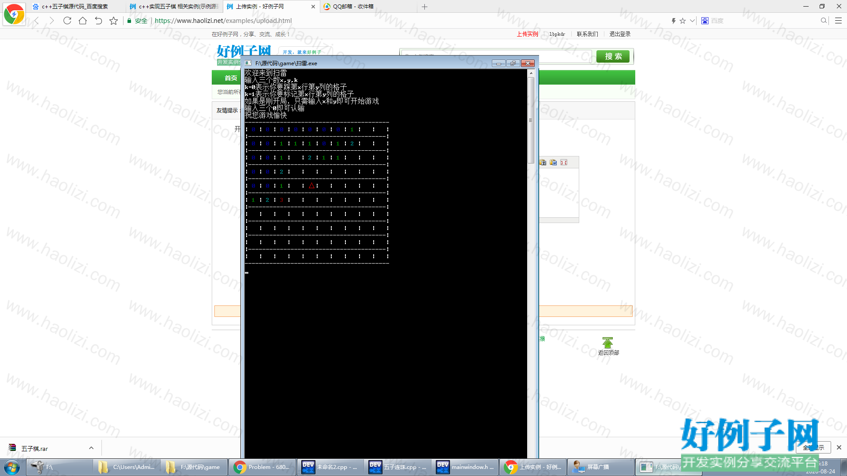Screen dimensions: 847x476
Task: Click the 祝您游戏愉快 line in console
Action: pyautogui.click(x=266, y=115)
